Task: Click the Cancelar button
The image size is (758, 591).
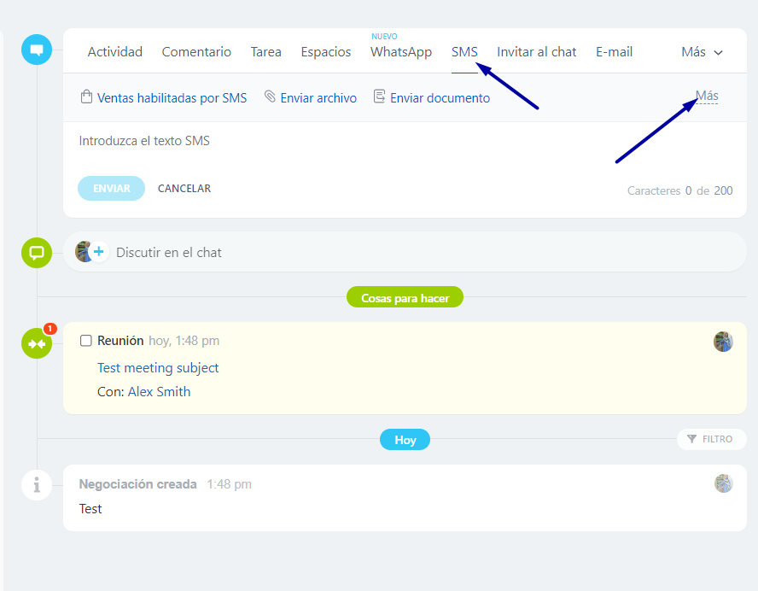Action: point(184,189)
